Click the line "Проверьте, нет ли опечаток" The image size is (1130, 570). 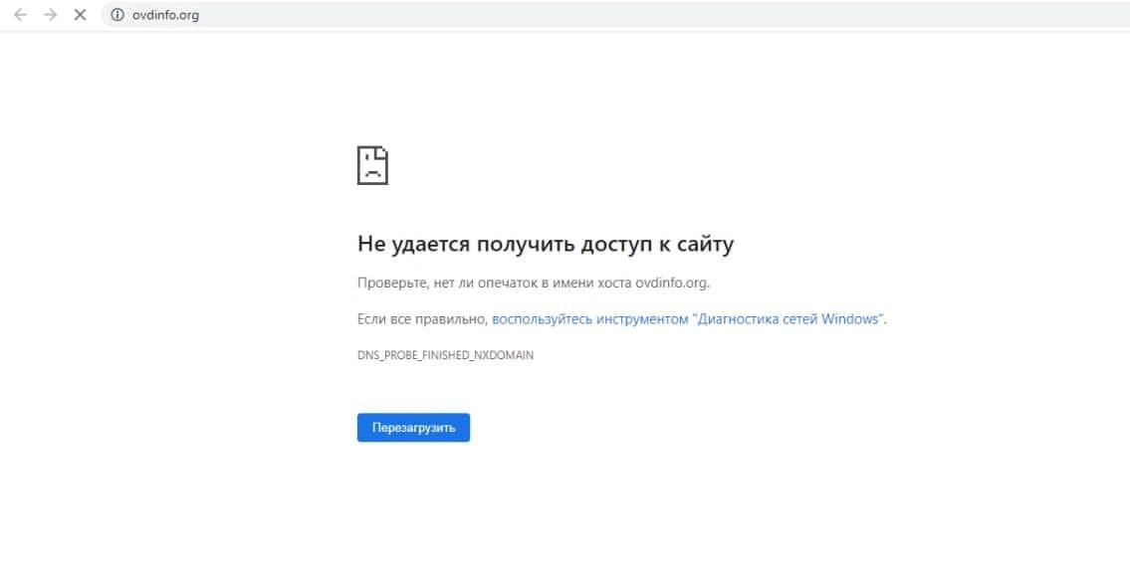pos(534,283)
